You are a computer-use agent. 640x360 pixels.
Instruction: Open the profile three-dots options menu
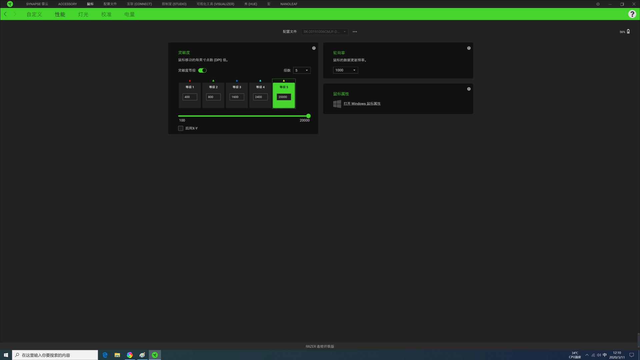pos(355,32)
